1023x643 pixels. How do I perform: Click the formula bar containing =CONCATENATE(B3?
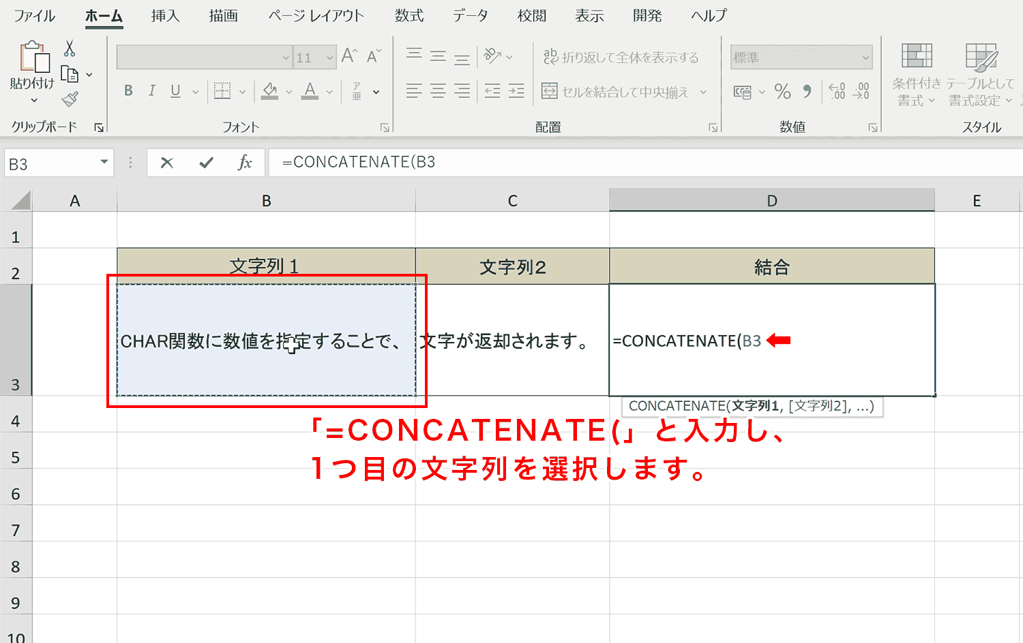(x=645, y=163)
